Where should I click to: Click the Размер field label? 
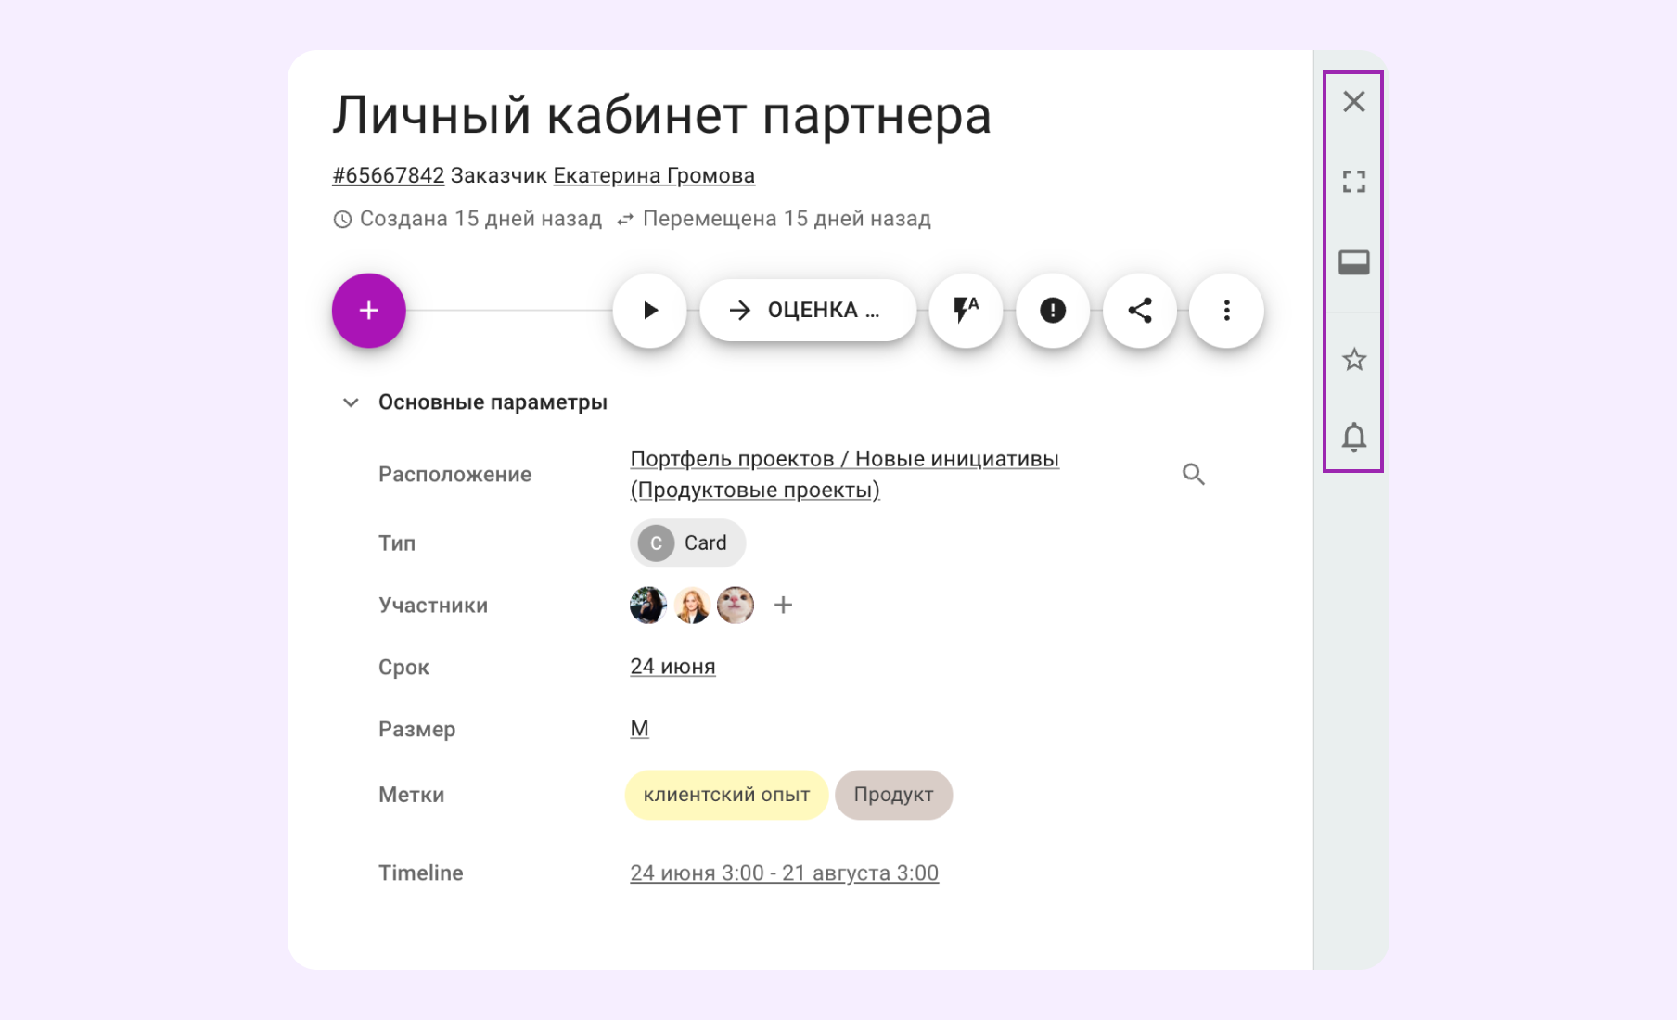tap(416, 730)
